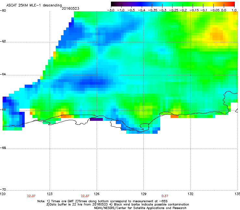
Task: Click the red 0:37 time label
Action: click(x=165, y=196)
